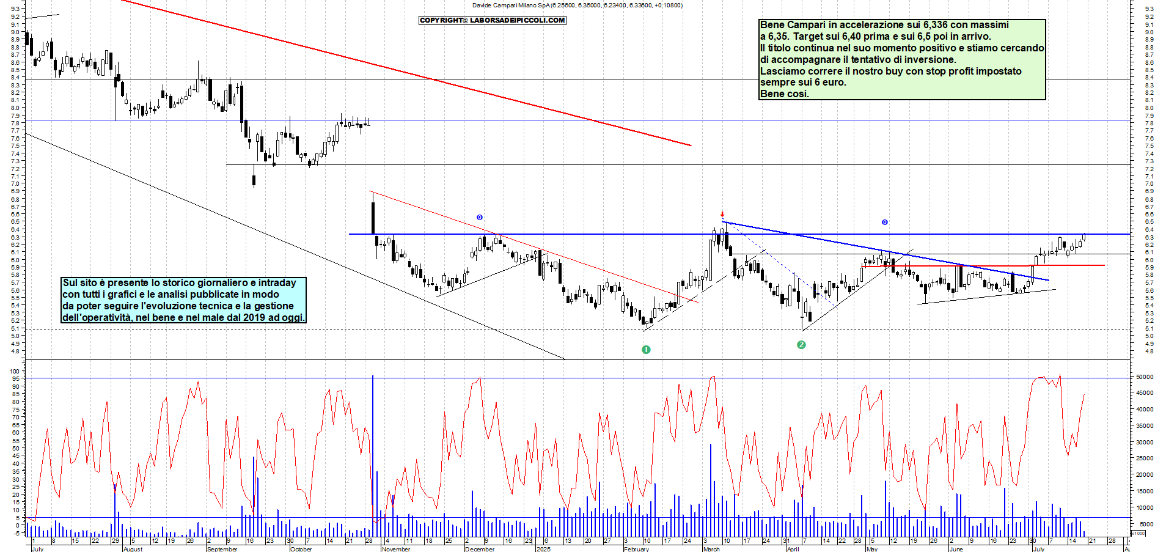Select the red down arrow at the March peak
This screenshot has width=1155, height=552.
coord(722,215)
